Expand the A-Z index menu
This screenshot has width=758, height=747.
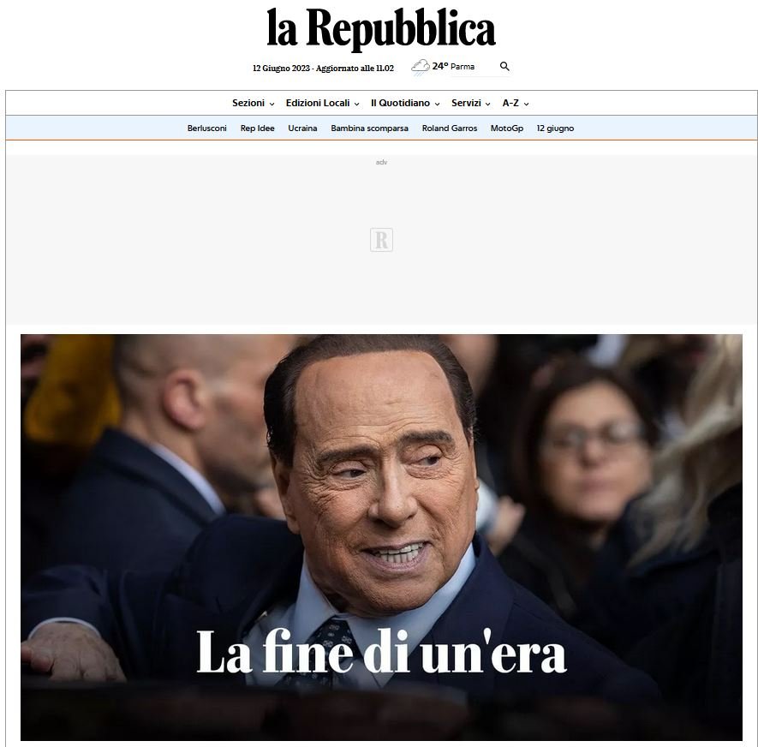point(516,103)
